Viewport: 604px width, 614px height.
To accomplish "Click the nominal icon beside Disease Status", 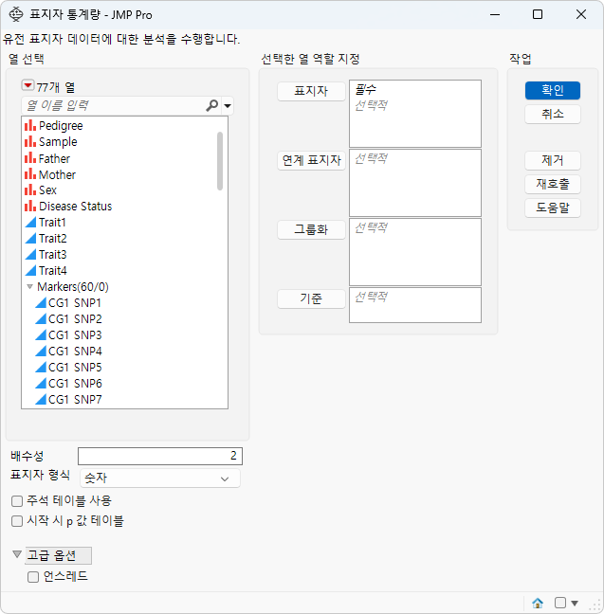I will [30, 206].
